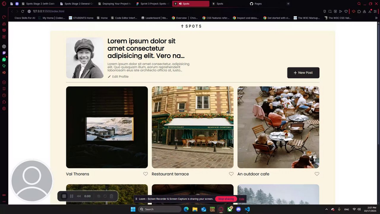The image size is (380, 214).
Task: Bookmark page with heart icon in toolbar
Action: (346, 11)
